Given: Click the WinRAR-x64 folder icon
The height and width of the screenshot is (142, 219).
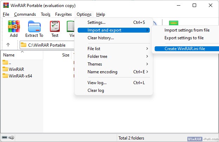Looking at the screenshot, I should click(5, 76).
